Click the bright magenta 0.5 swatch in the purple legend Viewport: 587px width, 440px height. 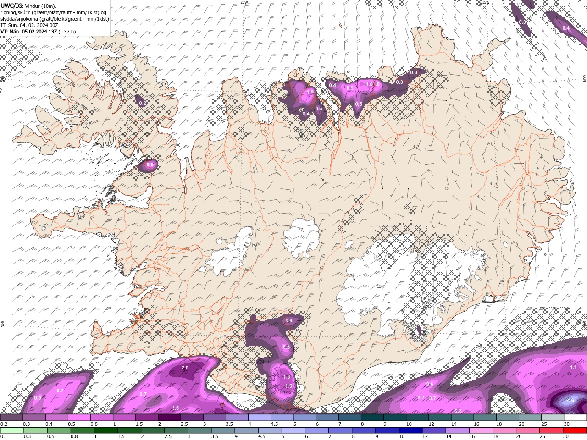coord(79,417)
